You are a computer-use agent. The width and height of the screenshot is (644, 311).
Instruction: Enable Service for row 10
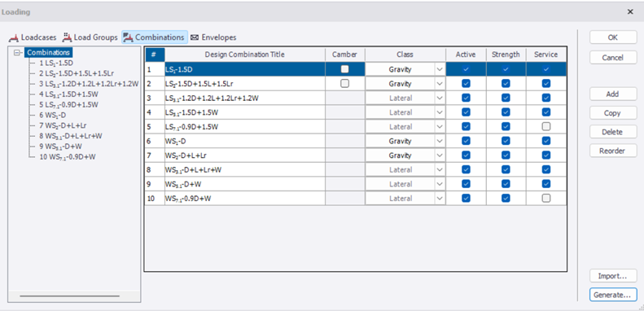(545, 198)
